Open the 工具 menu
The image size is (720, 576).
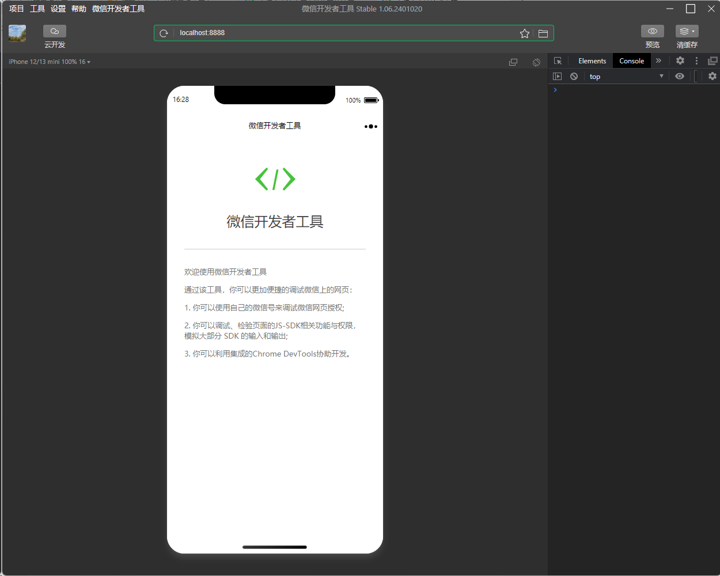click(x=37, y=9)
